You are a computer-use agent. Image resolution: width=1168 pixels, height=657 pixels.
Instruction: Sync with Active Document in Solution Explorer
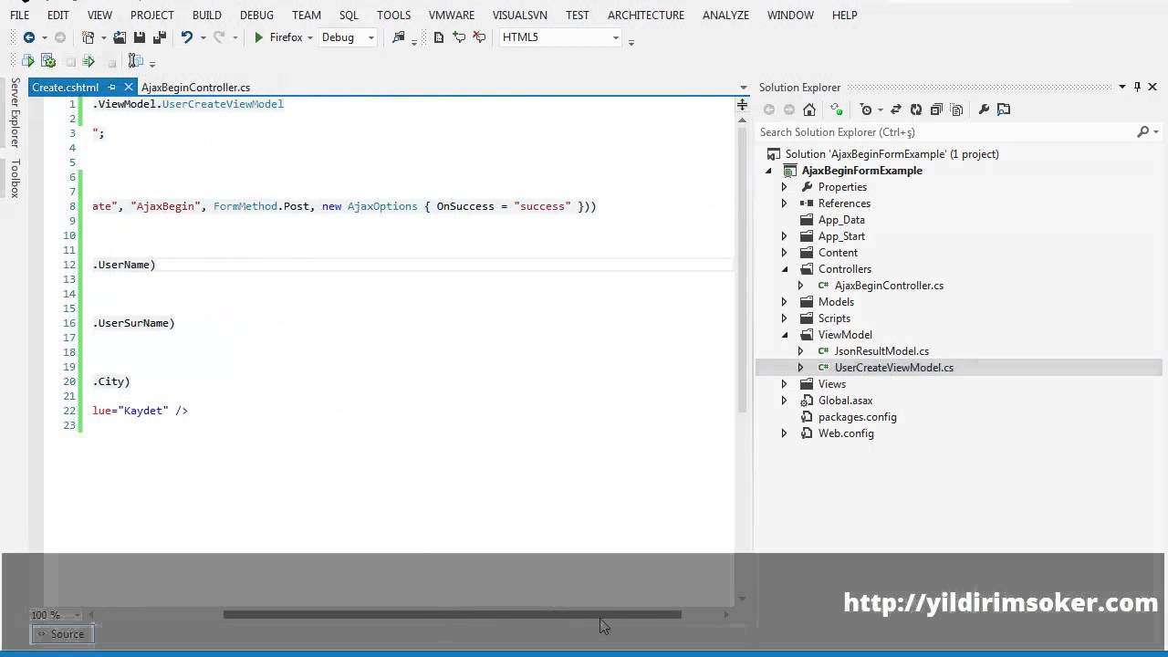(896, 109)
